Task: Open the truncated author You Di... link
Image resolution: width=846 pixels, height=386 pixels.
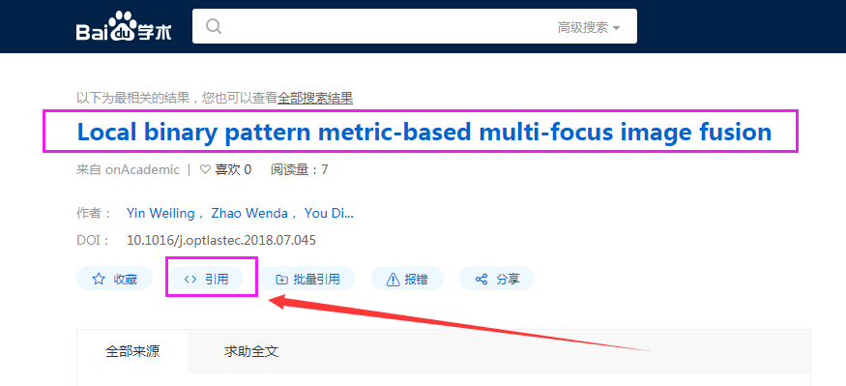Action: coord(329,213)
